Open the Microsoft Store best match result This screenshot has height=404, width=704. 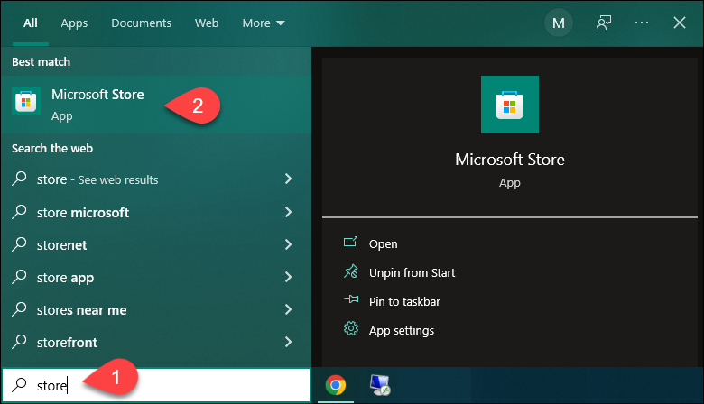156,105
